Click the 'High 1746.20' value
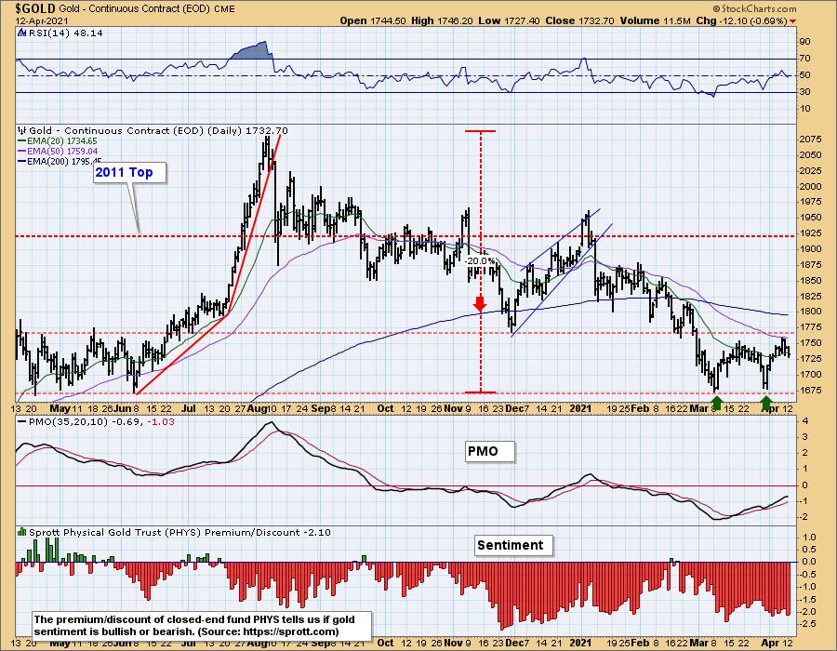 click(x=441, y=21)
